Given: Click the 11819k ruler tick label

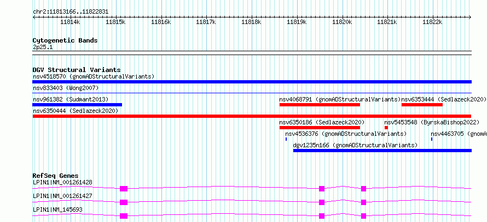Looking at the screenshot, I should [297, 22].
